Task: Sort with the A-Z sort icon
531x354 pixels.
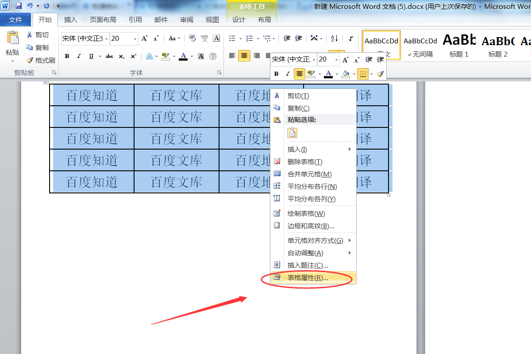Action: click(335, 38)
